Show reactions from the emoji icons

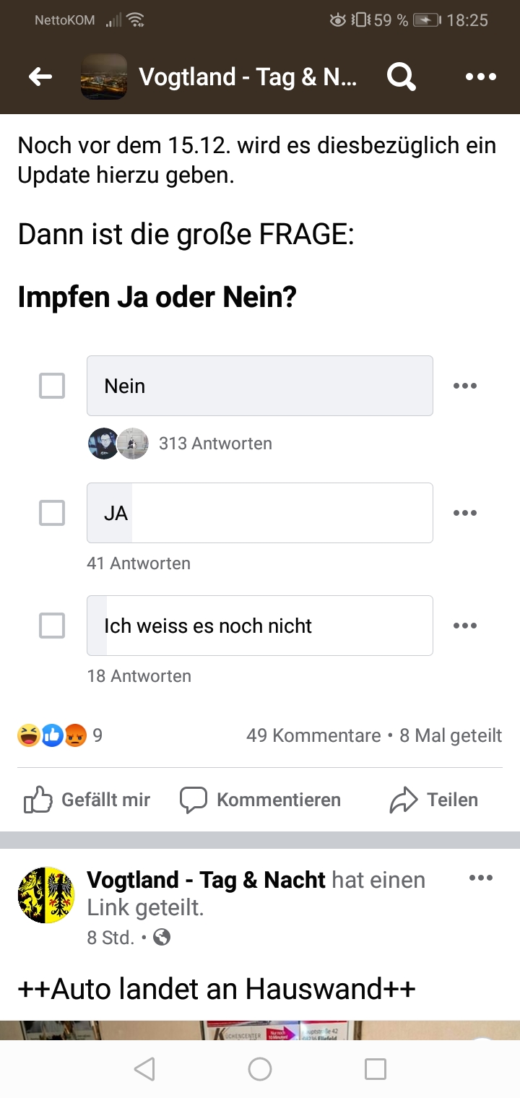[x=52, y=735]
